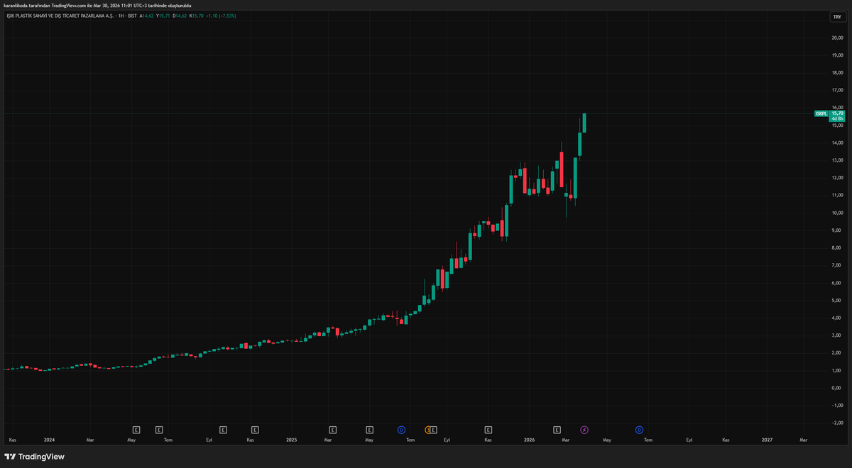Click the 2026 label on time axis
852x468 pixels.
point(529,440)
